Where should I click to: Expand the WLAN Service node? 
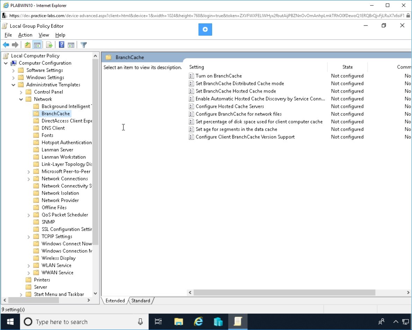click(x=29, y=266)
